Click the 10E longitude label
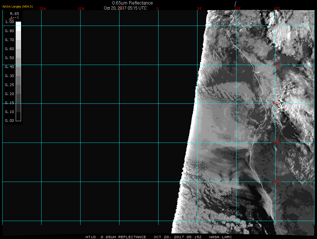The width and height of the screenshot is (317, 239). 238,8
